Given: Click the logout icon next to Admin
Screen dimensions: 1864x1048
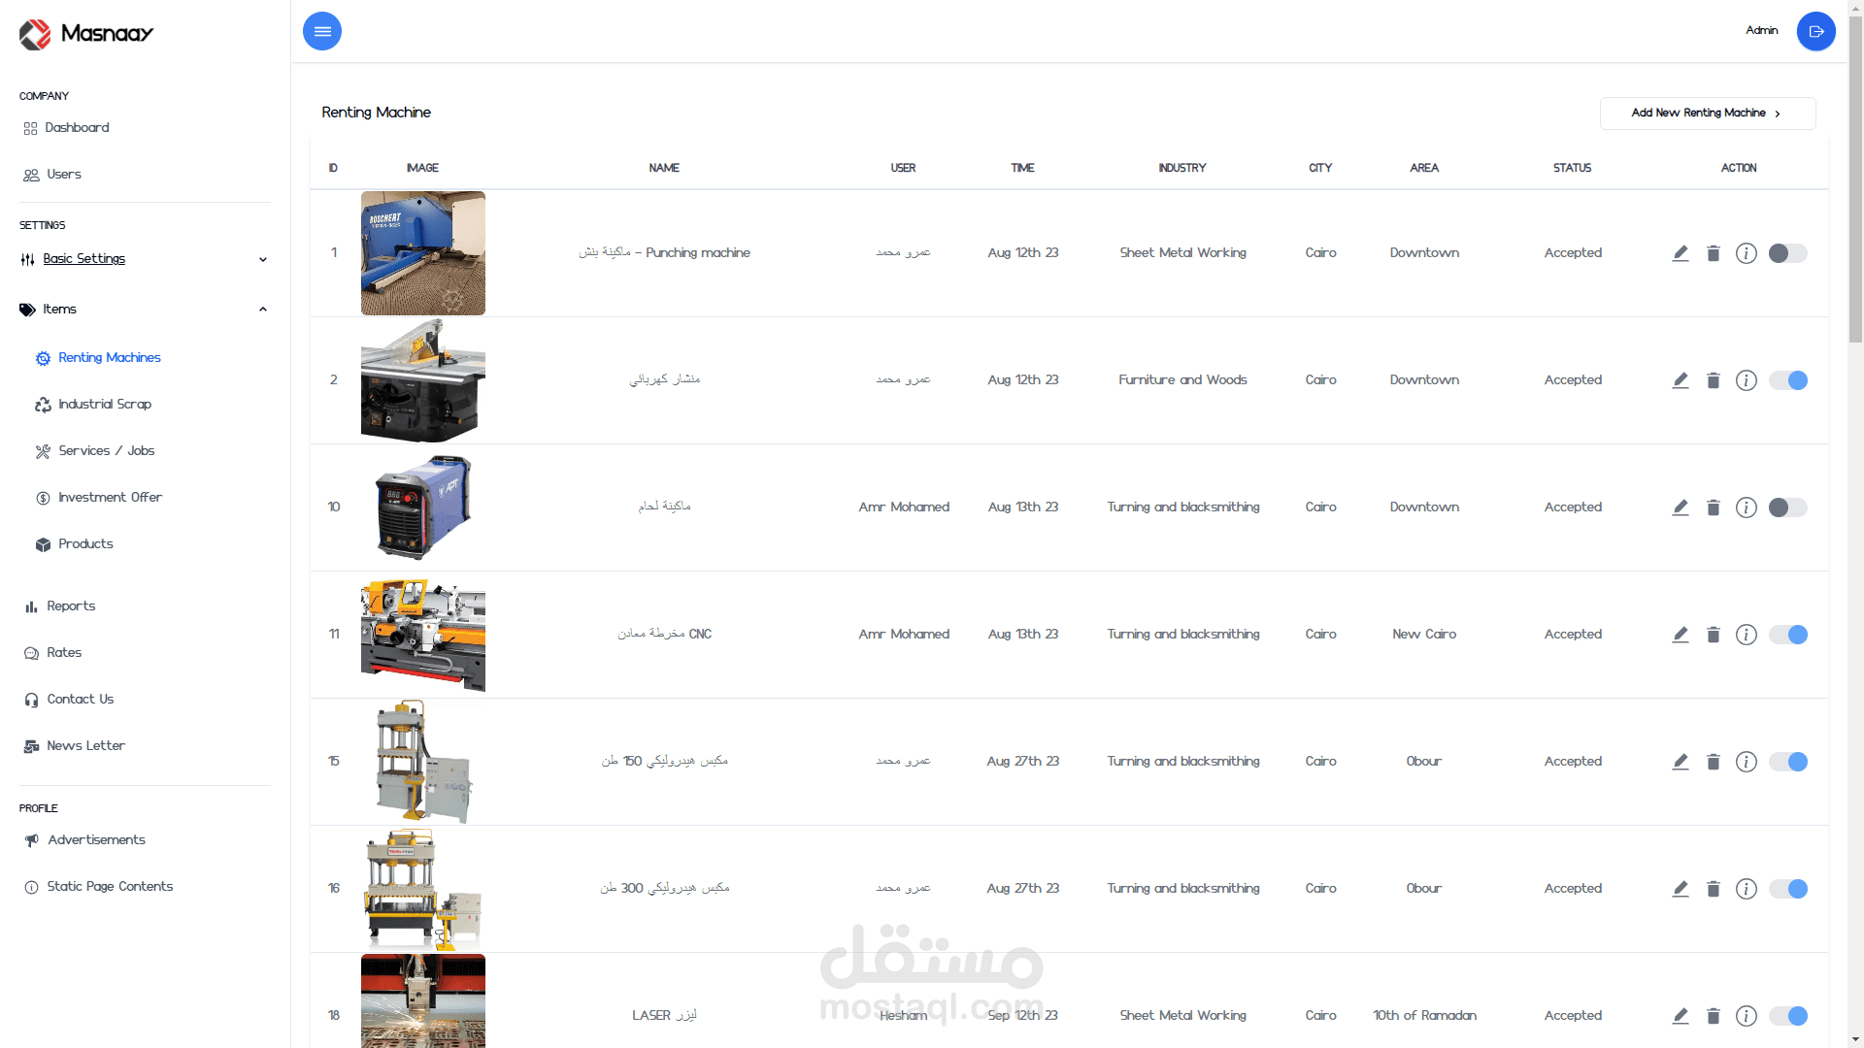Looking at the screenshot, I should point(1815,31).
